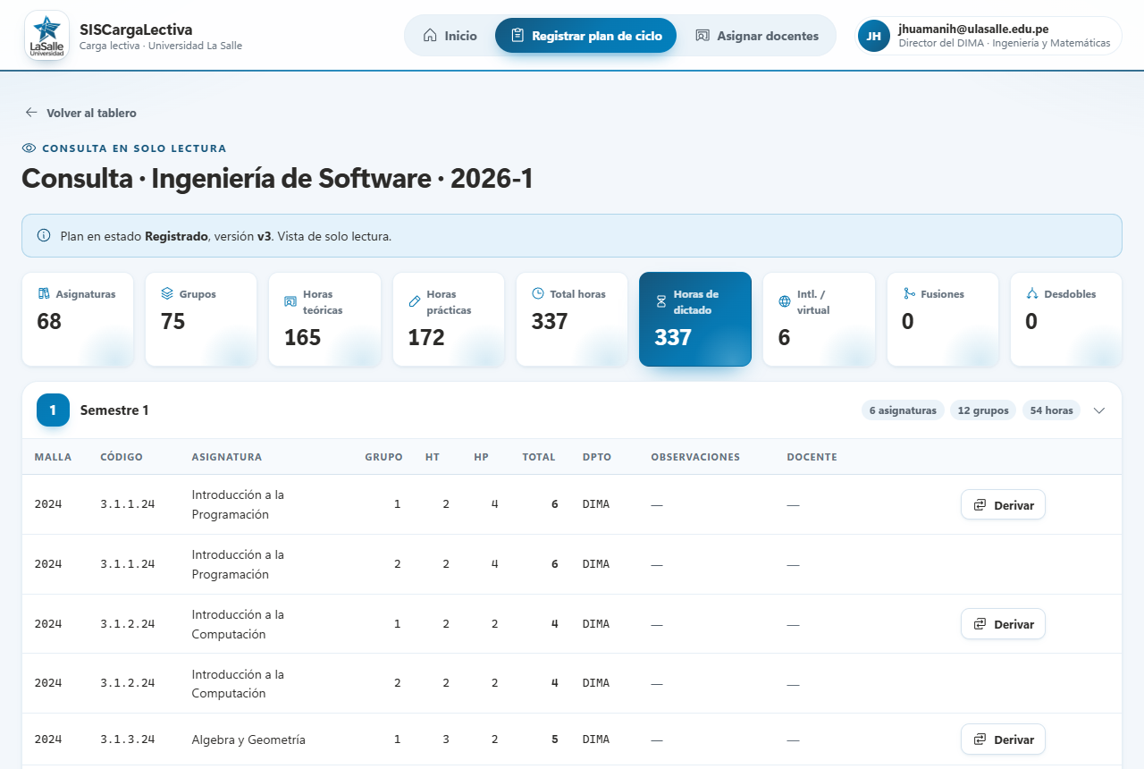1144x769 pixels.
Task: Click the ASIGNATURA column header
Action: pos(227,457)
